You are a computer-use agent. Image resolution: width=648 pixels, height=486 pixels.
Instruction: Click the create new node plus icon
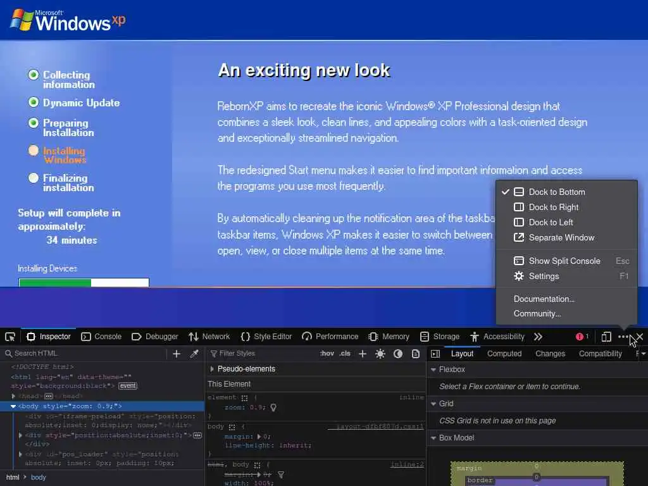[x=177, y=354]
